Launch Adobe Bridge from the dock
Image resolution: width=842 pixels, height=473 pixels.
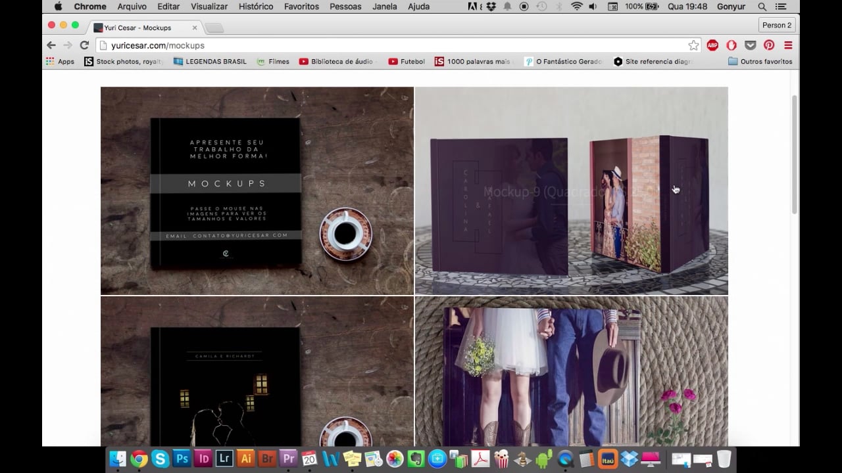click(267, 459)
